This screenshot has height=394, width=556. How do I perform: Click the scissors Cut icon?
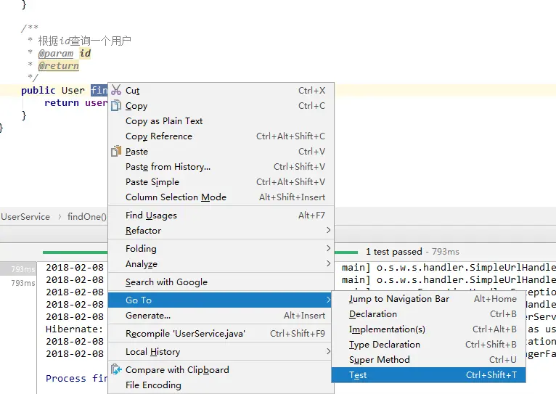[116, 90]
